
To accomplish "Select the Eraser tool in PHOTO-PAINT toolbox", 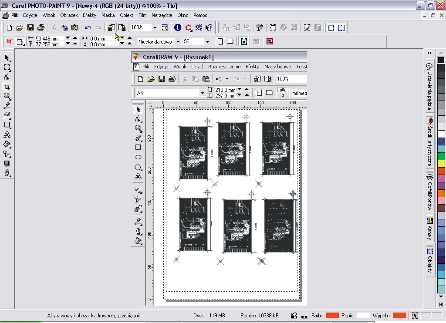I will pyautogui.click(x=7, y=115).
